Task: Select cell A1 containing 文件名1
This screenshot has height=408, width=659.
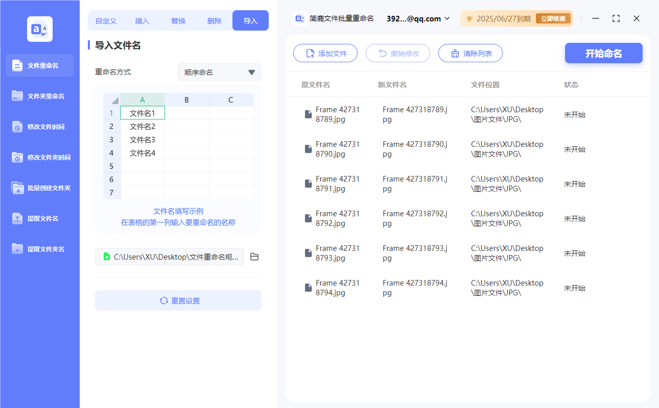Action: point(143,113)
